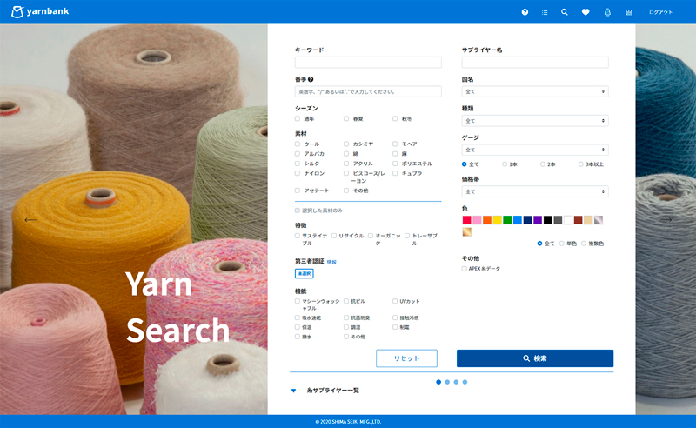Viewport: 696px width, 428px height.
Task: Open the list view icon in header
Action: pos(545,12)
